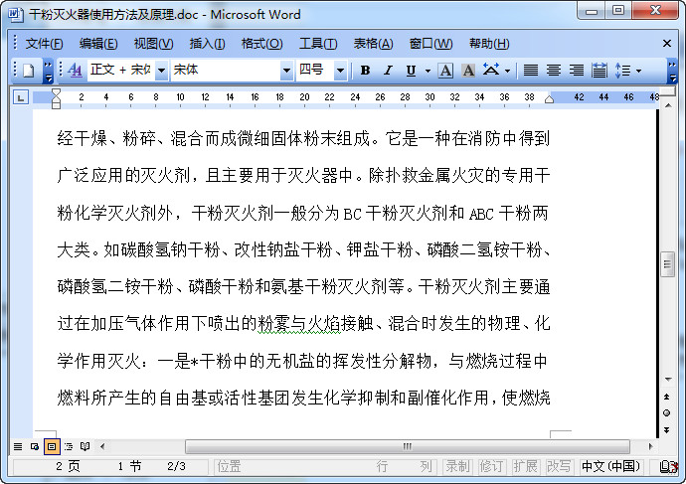The width and height of the screenshot is (686, 484).
Task: Apply distributed alignment icon
Action: tap(600, 71)
